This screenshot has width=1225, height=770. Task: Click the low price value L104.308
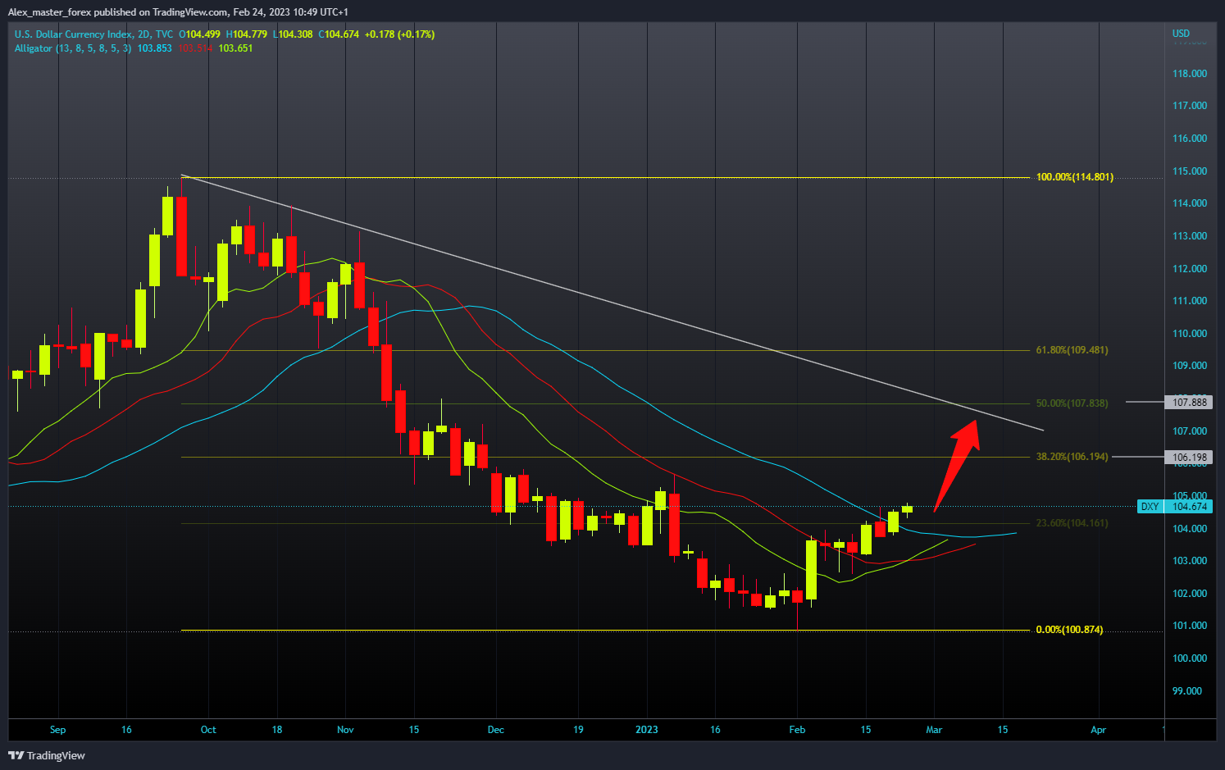pos(293,34)
